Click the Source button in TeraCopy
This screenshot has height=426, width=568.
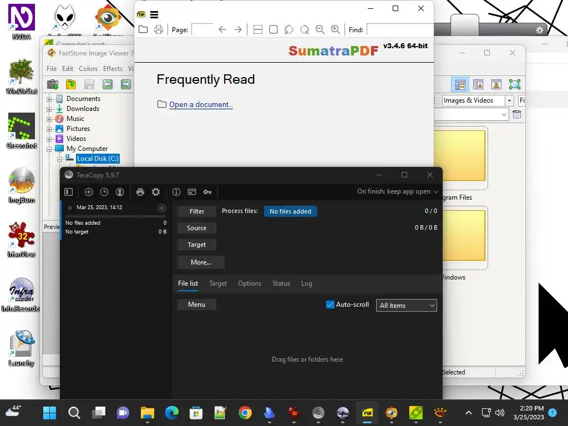coord(197,228)
